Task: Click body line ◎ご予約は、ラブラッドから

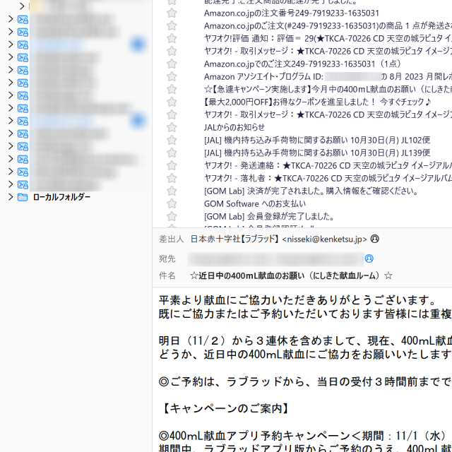Action: pyautogui.click(x=305, y=381)
